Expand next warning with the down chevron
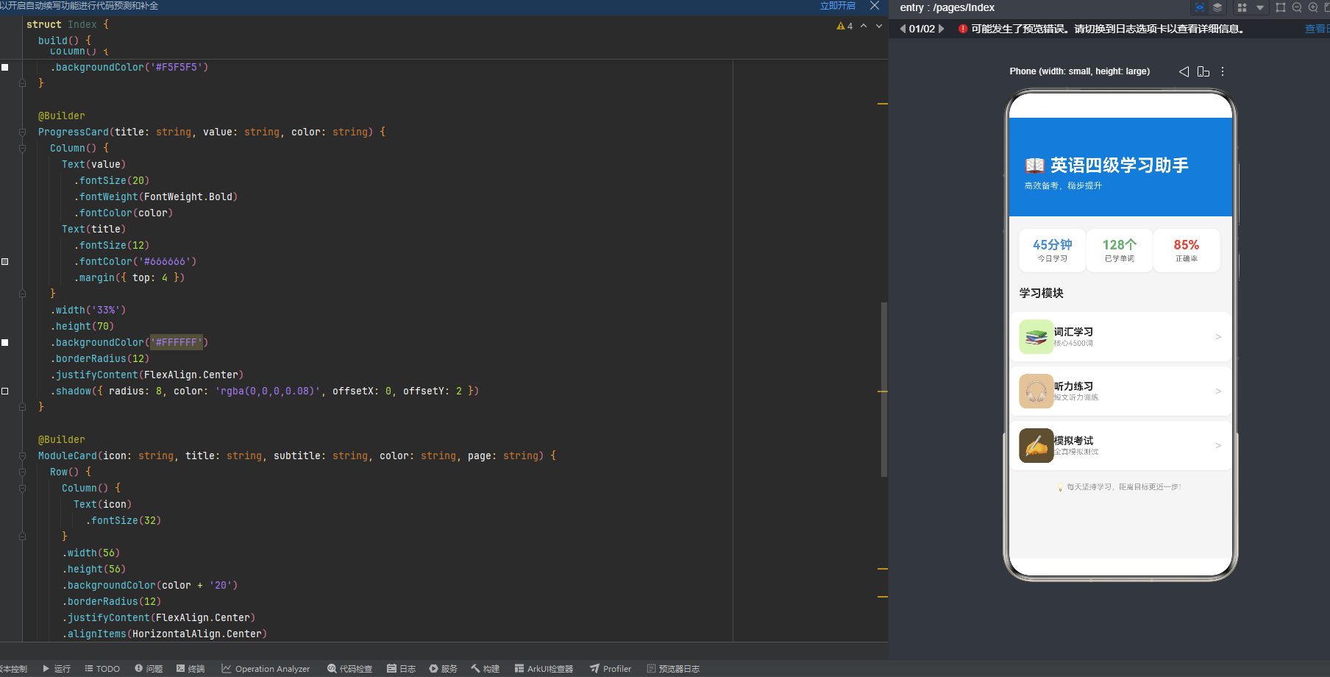The height and width of the screenshot is (677, 1330). click(879, 26)
